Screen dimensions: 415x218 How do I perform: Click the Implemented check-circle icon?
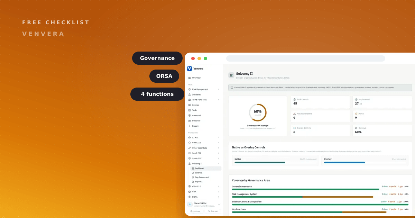pos(356,99)
